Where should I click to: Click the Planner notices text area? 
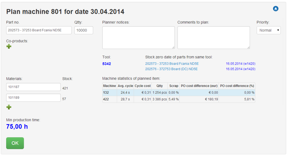click(138, 38)
